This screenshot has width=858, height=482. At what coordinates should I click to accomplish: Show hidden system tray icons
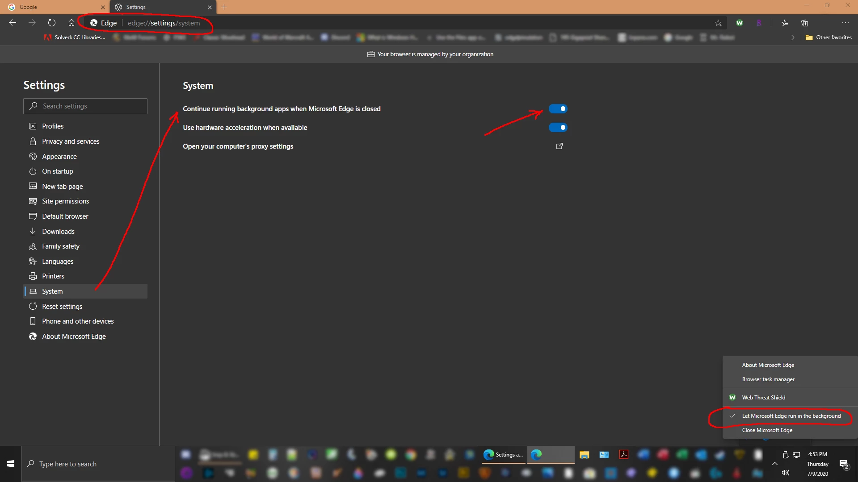pos(775,464)
